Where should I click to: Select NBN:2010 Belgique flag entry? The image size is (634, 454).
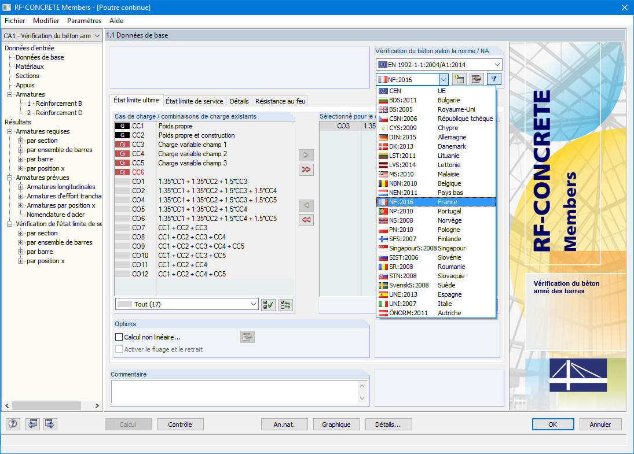click(436, 183)
